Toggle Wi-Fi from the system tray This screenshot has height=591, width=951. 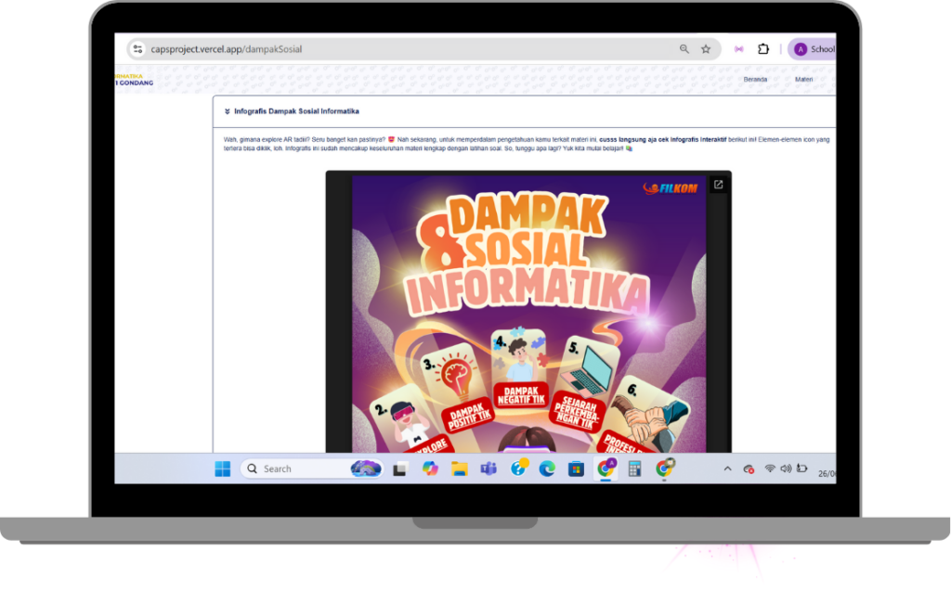pyautogui.click(x=770, y=468)
